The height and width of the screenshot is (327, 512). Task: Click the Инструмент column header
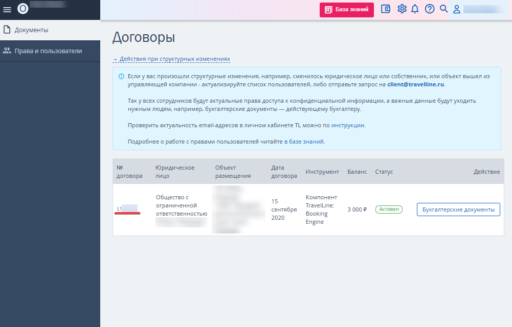point(322,172)
